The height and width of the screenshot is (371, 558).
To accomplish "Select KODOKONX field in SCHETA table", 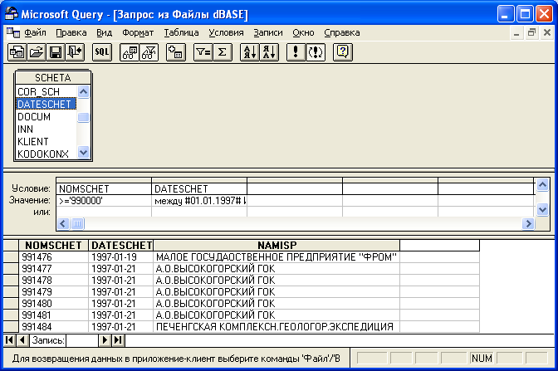I will [x=46, y=154].
